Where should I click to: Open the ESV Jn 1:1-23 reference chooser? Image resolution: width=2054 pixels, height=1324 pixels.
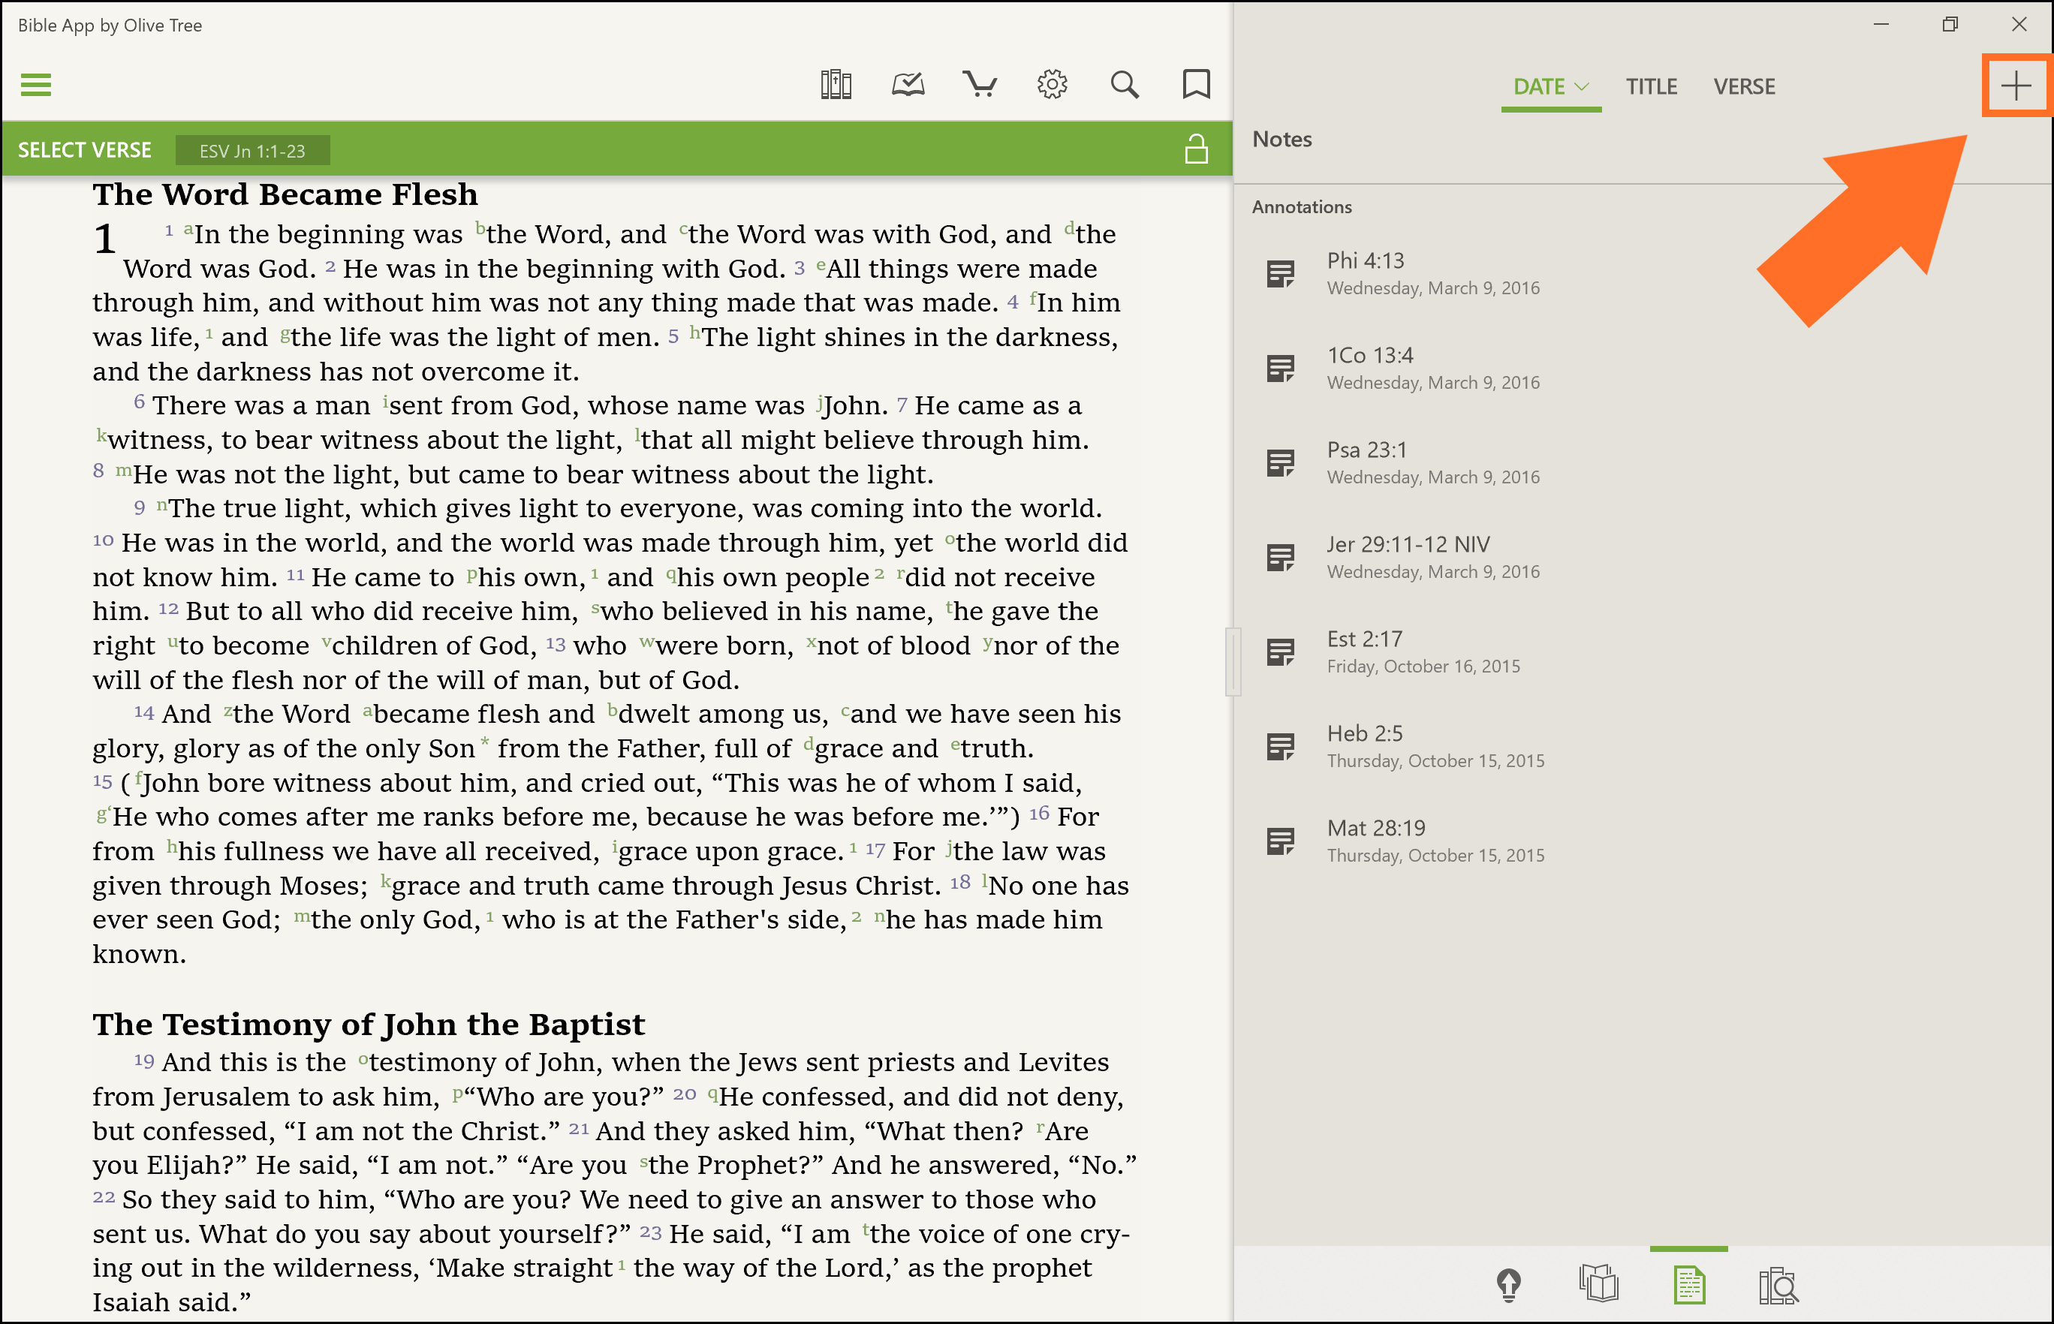252,152
